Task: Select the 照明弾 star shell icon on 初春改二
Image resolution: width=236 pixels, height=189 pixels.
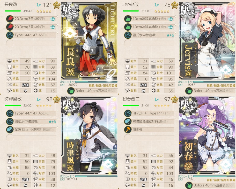Action: point(128,130)
